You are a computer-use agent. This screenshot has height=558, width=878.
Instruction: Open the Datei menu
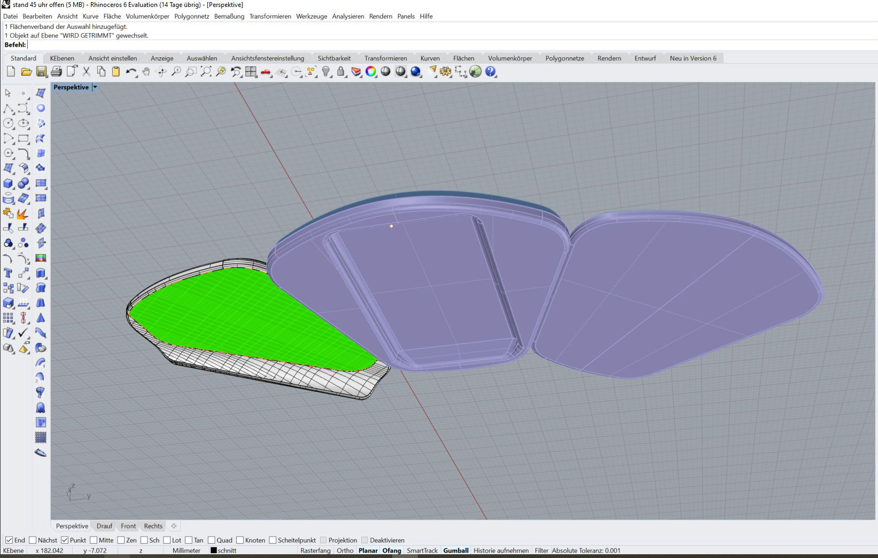pyautogui.click(x=10, y=16)
